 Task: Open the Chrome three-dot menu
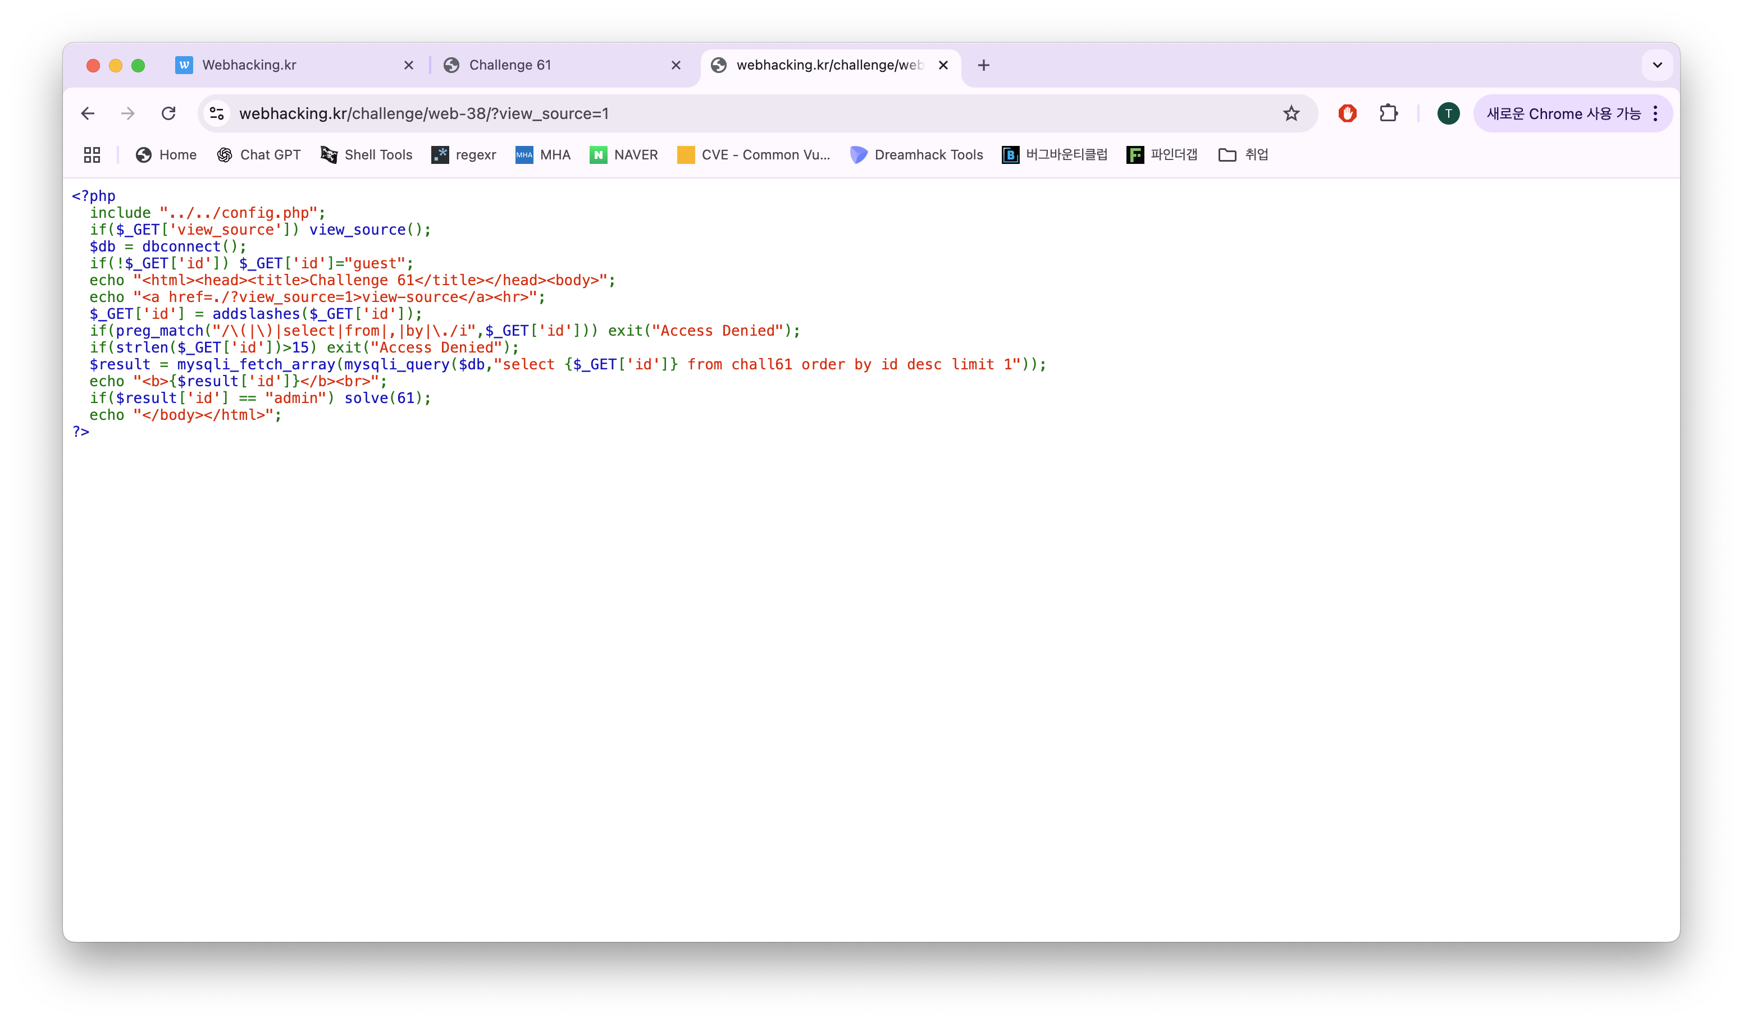click(x=1655, y=113)
